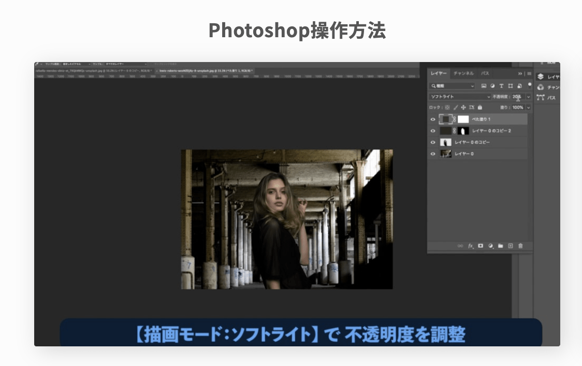Click the fx layer style icon
The image size is (582, 366).
click(x=471, y=246)
